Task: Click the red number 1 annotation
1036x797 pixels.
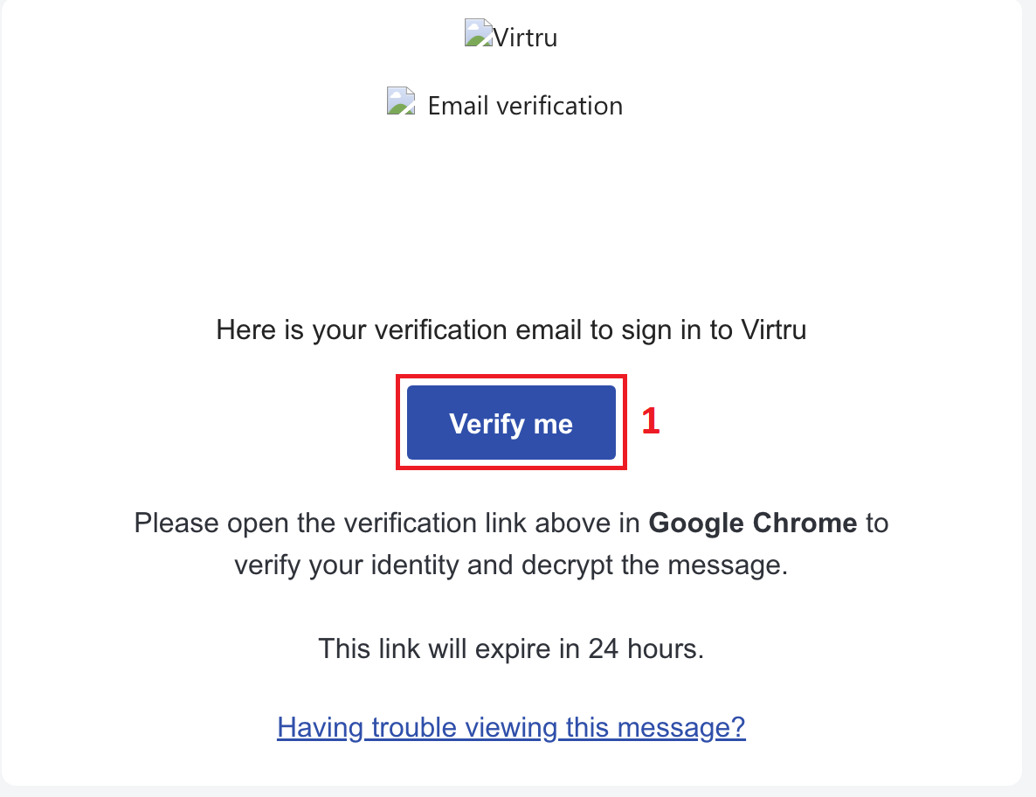Action: pos(651,421)
